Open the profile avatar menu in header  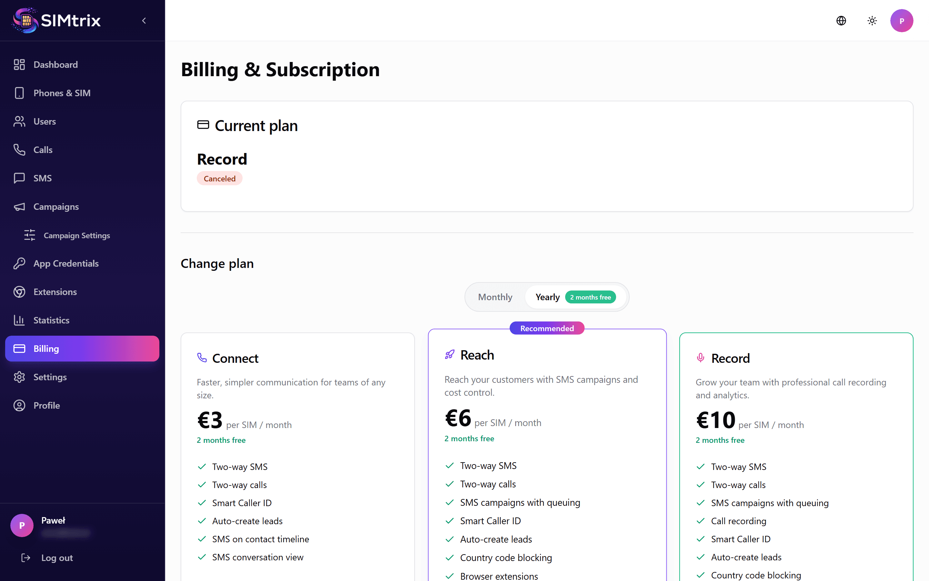tap(901, 21)
